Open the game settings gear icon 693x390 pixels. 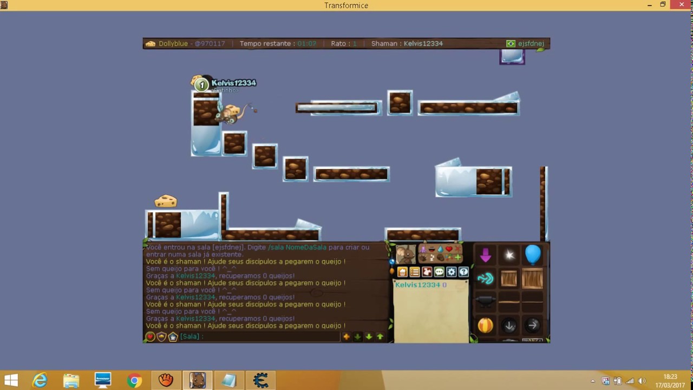452,272
